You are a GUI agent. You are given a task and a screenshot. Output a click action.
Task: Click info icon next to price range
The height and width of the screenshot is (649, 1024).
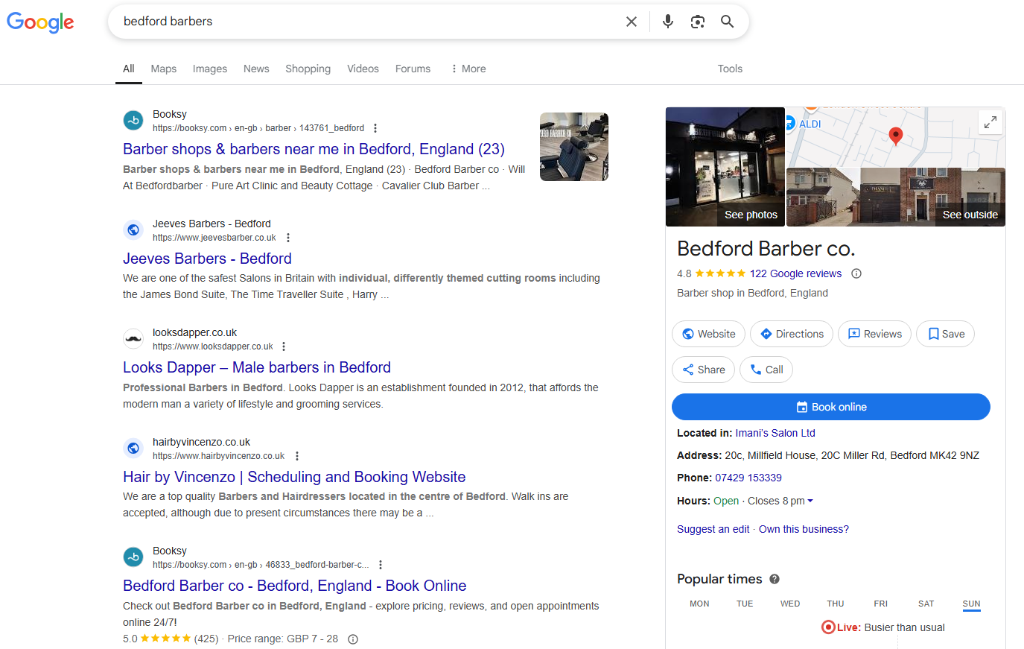point(353,639)
